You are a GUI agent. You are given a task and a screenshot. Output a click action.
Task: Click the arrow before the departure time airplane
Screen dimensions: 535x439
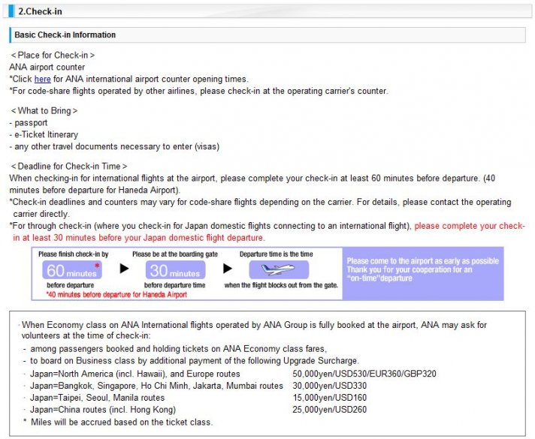click(227, 268)
